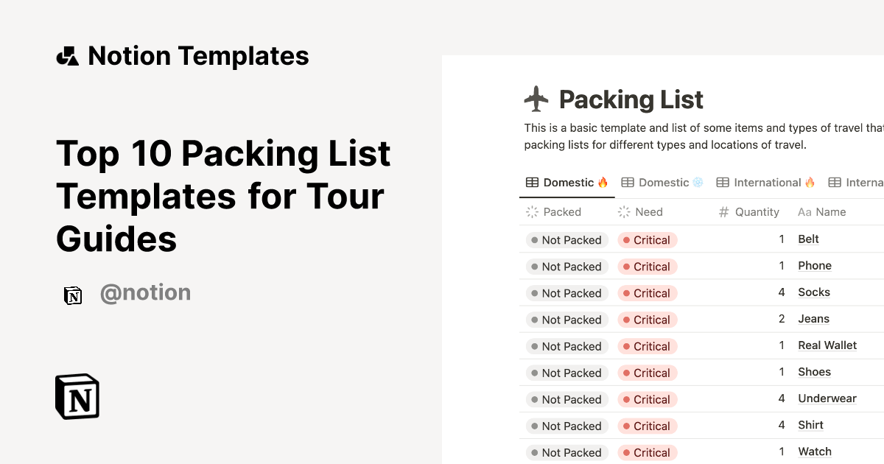
Task: Click the quantity value for Underwear
Action: [x=782, y=398]
